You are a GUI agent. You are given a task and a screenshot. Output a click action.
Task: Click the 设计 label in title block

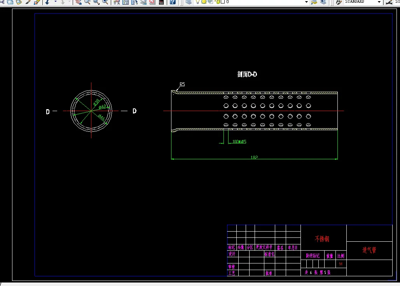(x=232, y=254)
